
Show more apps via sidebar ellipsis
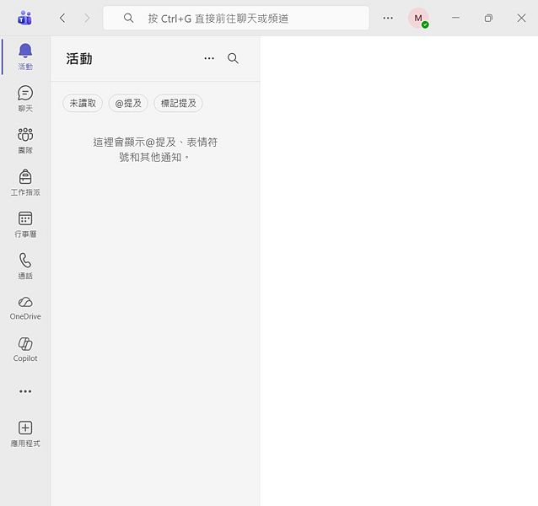coord(25,391)
